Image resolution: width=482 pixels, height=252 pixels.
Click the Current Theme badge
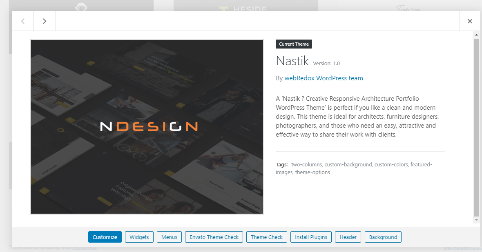click(x=294, y=44)
